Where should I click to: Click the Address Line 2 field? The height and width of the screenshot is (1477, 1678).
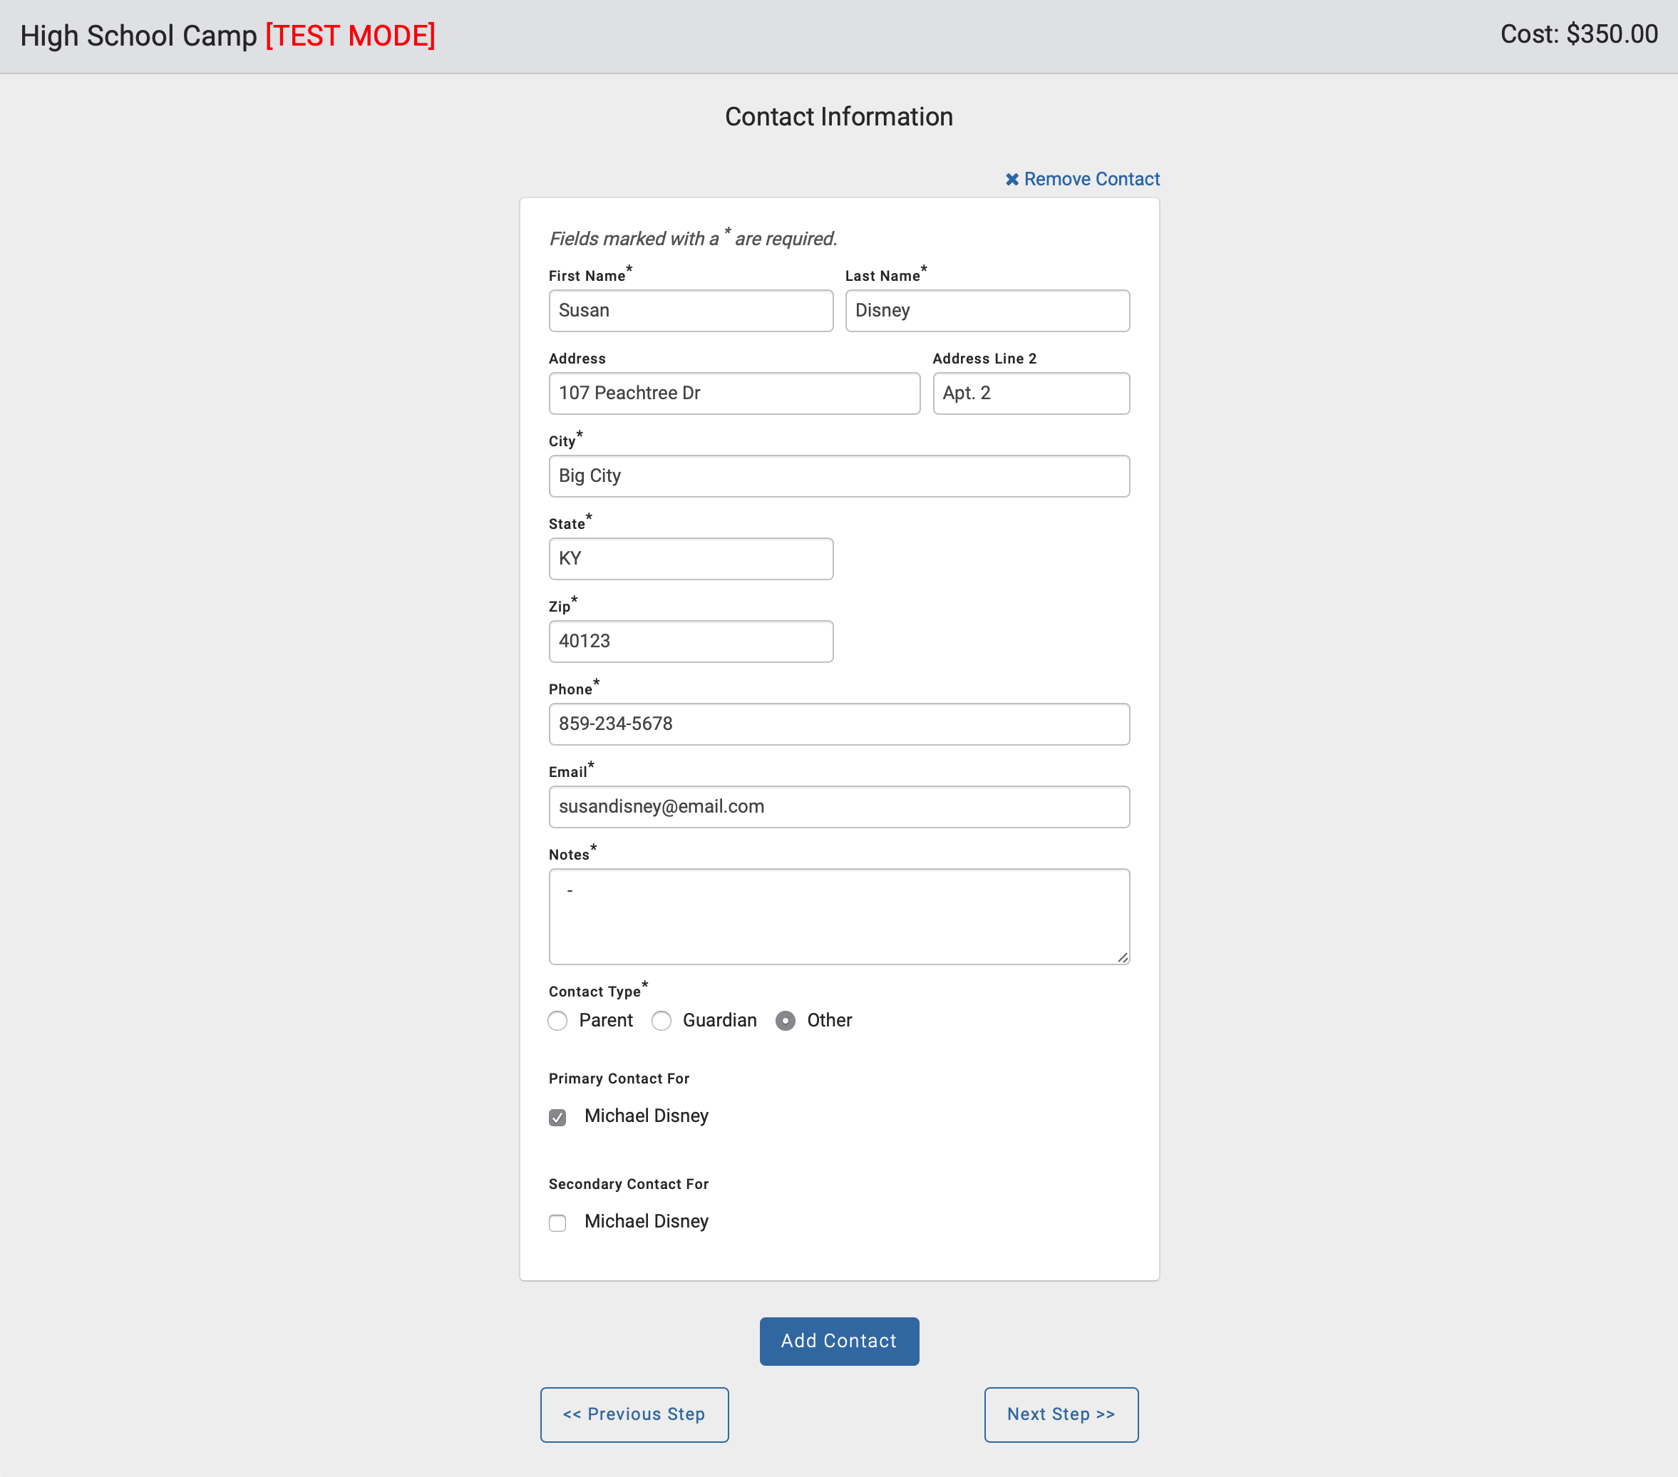click(1030, 393)
